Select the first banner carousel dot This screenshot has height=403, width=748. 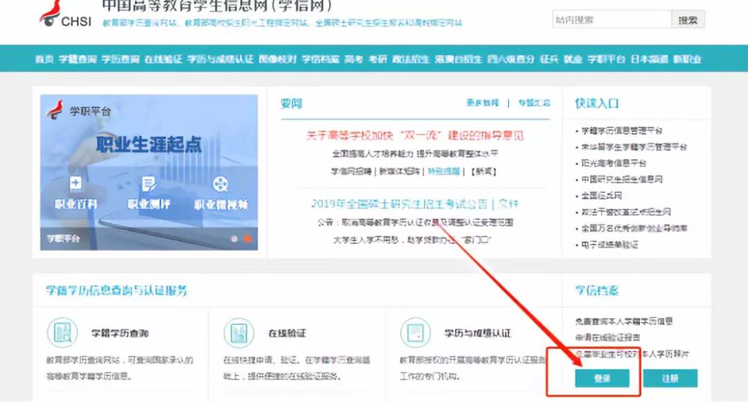(x=234, y=238)
